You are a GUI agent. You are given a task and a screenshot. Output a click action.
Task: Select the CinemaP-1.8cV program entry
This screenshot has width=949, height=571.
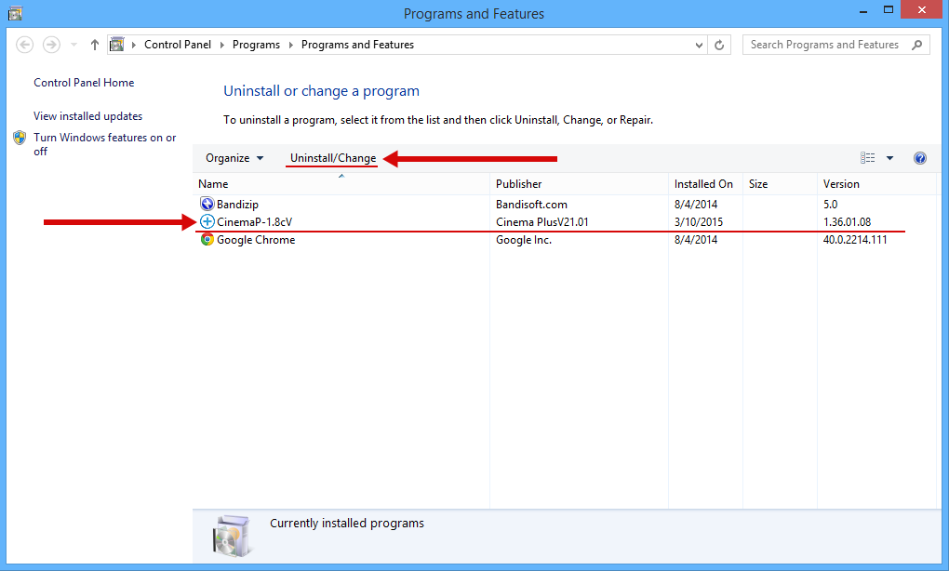[x=254, y=222]
